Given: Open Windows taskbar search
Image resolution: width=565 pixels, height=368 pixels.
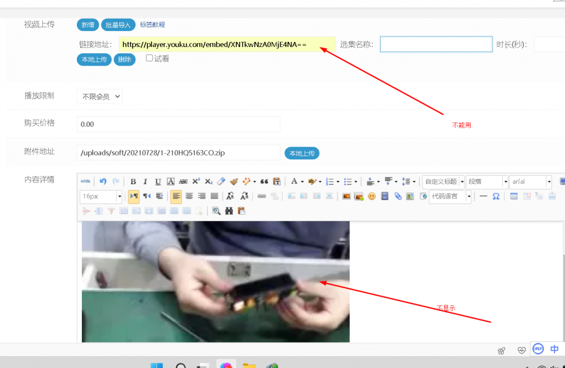Looking at the screenshot, I should [x=181, y=365].
